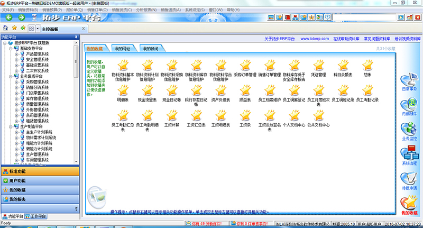Select 库存管理系统 in the function tree
The height and width of the screenshot is (228, 423).
click(38, 99)
